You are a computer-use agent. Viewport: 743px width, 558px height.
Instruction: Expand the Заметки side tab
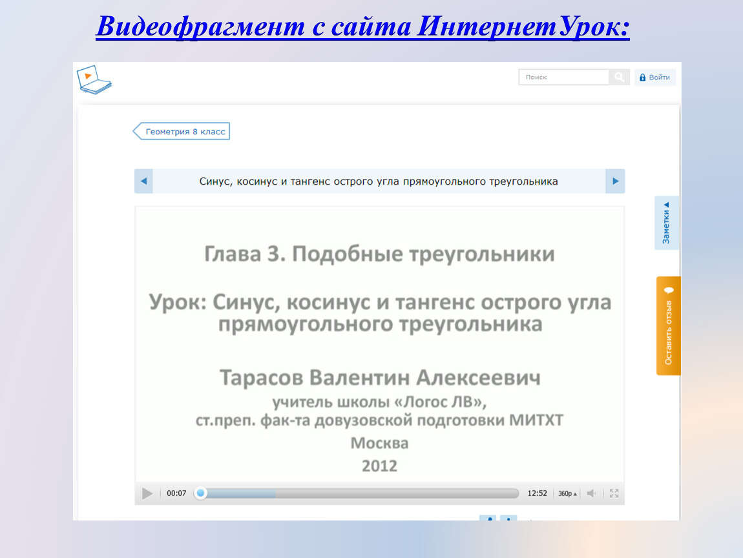pyautogui.click(x=667, y=223)
